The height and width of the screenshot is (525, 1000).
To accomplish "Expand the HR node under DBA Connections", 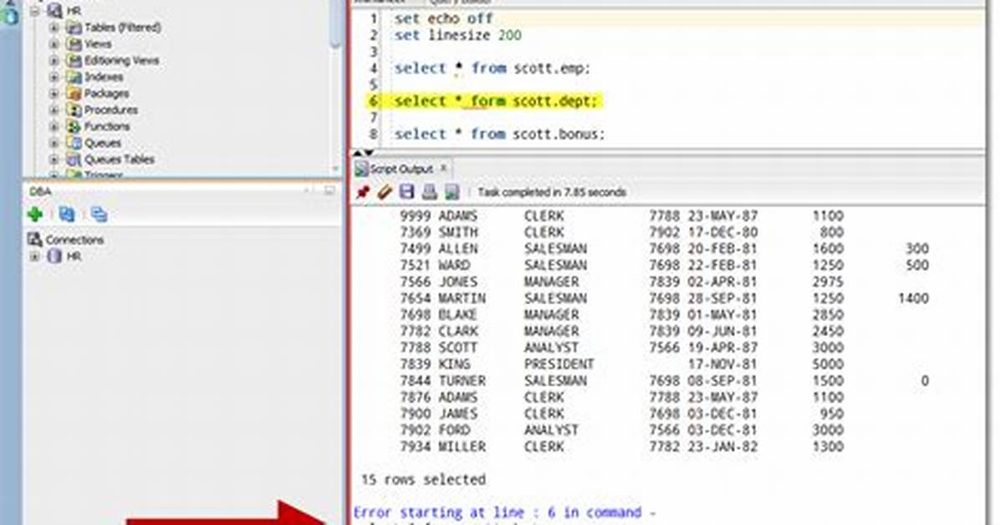I will (x=34, y=257).
